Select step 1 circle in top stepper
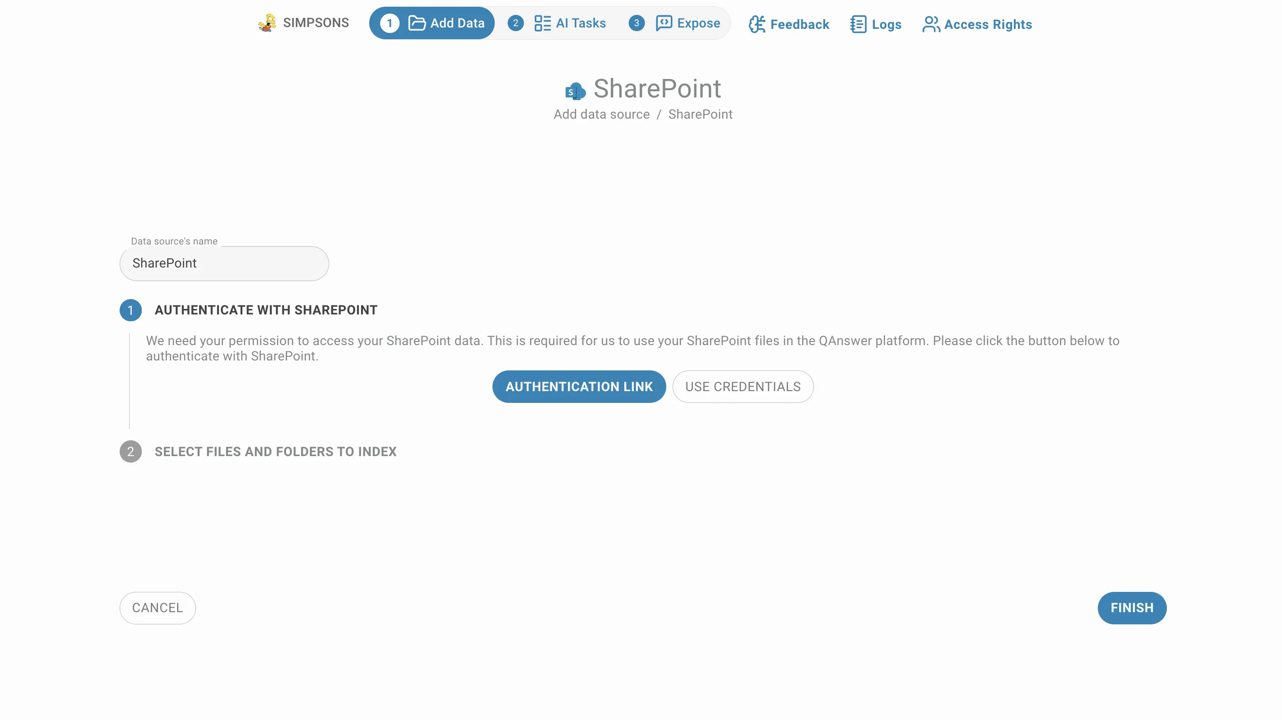The height and width of the screenshot is (720, 1282). click(x=390, y=23)
